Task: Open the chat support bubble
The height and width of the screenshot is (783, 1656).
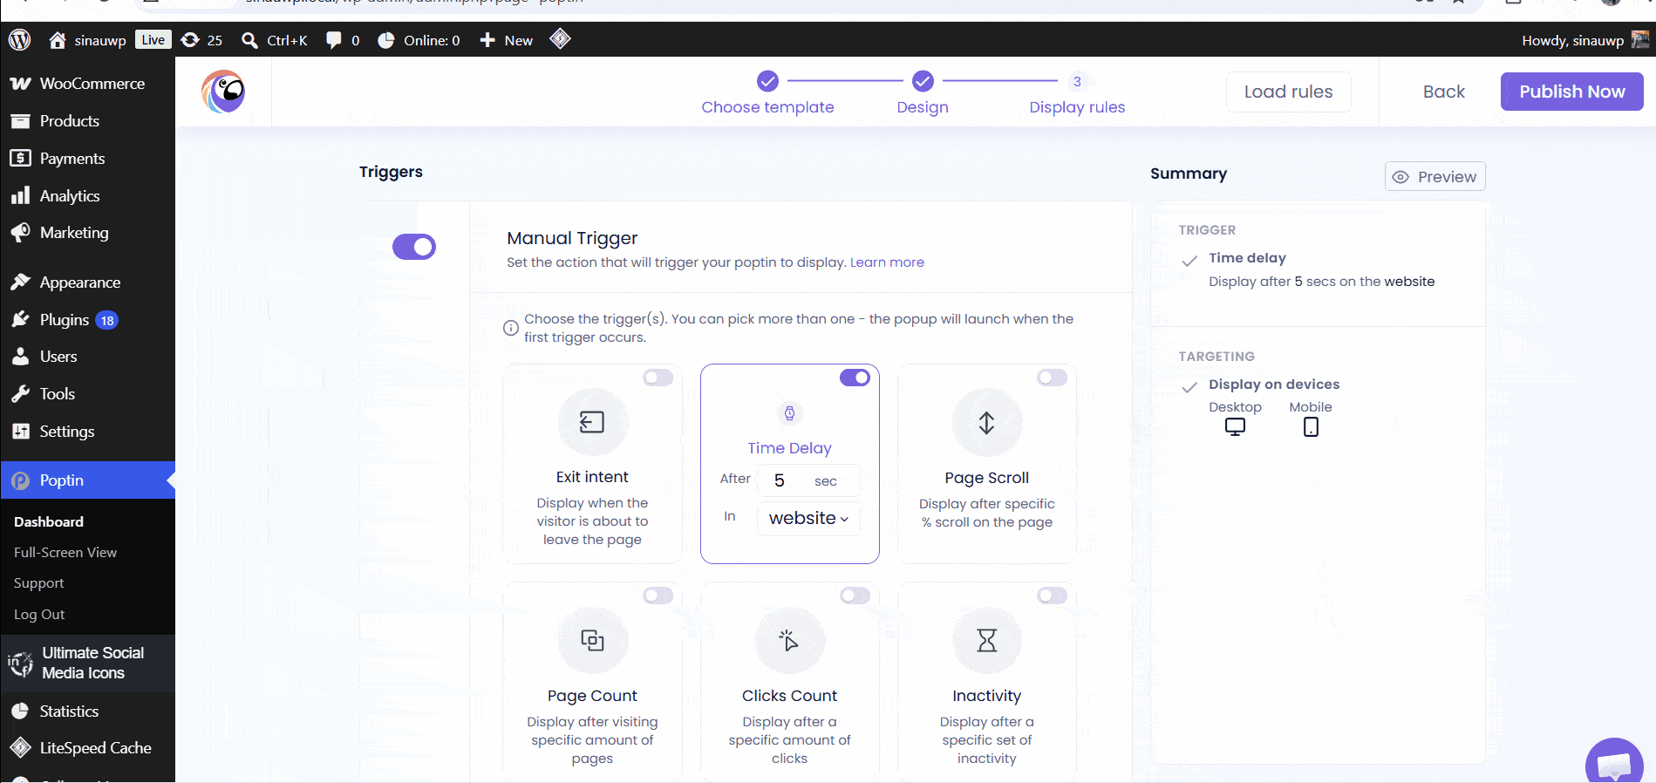Action: point(1614,765)
